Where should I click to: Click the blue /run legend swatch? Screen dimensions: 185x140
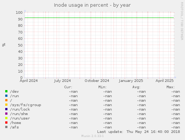click(6, 96)
